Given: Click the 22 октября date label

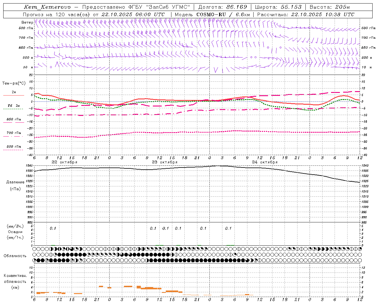Looking at the screenshot, I should click(65, 162).
